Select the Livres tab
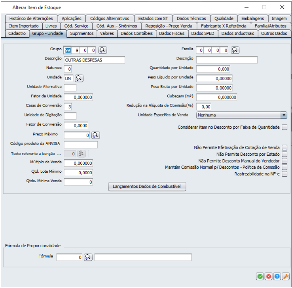Screen dimensions: 292x288 (51, 26)
